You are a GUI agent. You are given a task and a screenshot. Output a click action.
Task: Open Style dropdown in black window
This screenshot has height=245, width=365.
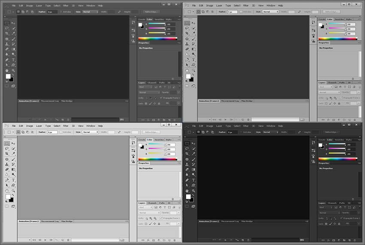(x=271, y=132)
